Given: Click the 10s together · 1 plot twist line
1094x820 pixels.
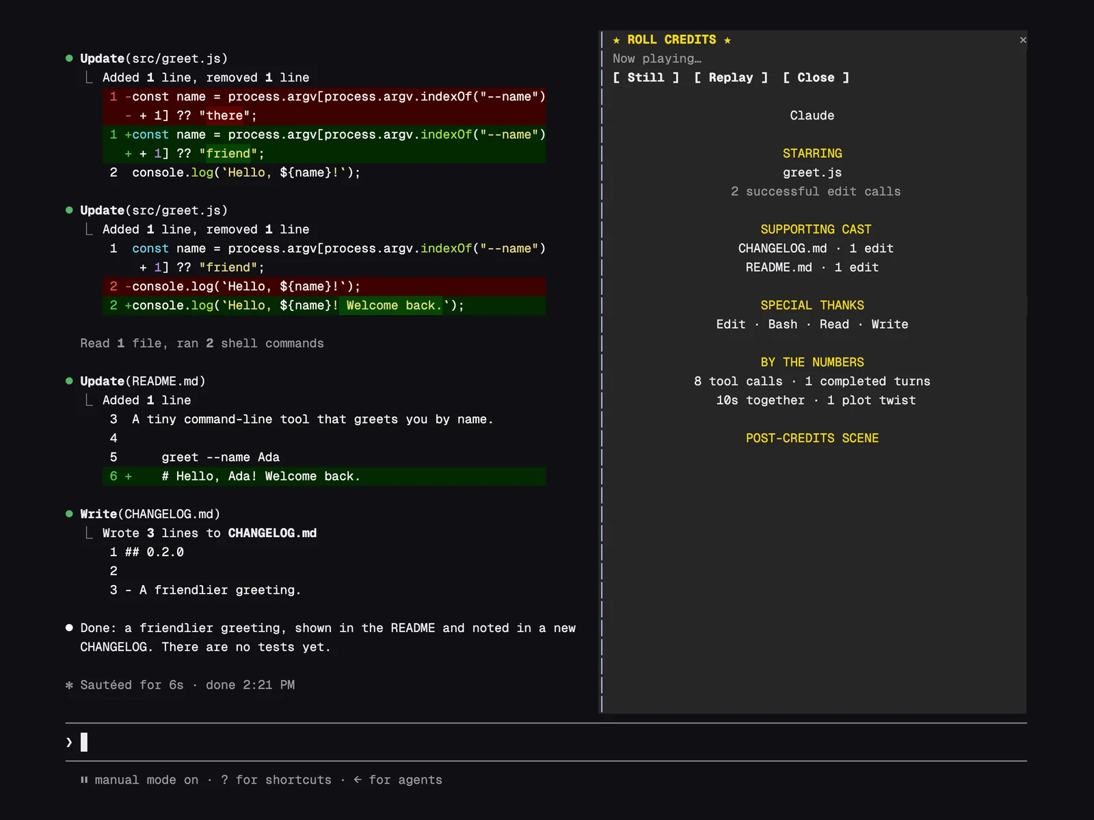Looking at the screenshot, I should pyautogui.click(x=816, y=400).
